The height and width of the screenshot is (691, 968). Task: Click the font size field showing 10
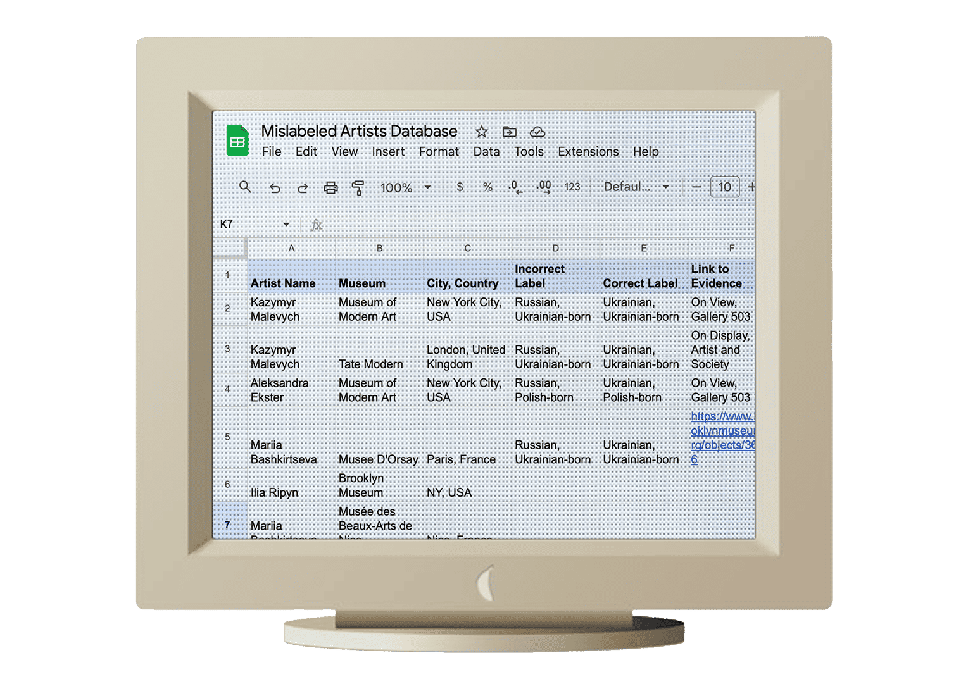[725, 187]
